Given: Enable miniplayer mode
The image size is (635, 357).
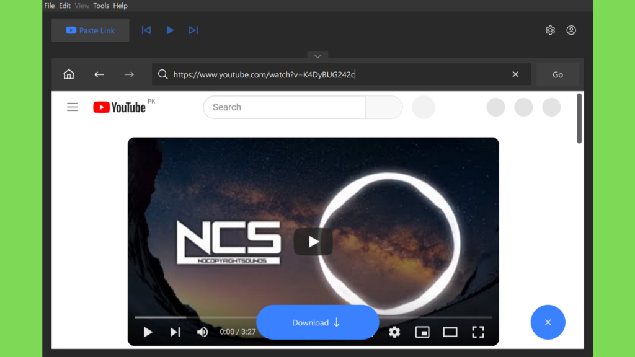Looking at the screenshot, I should tap(422, 332).
